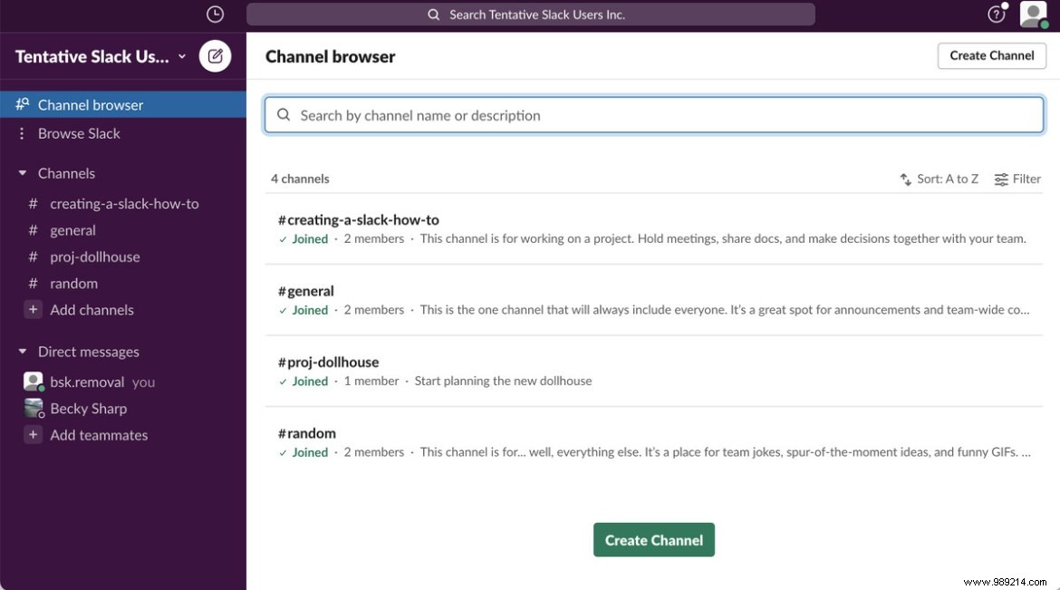Click the Add channels plus icon
Image resolution: width=1060 pixels, height=590 pixels.
click(x=33, y=309)
